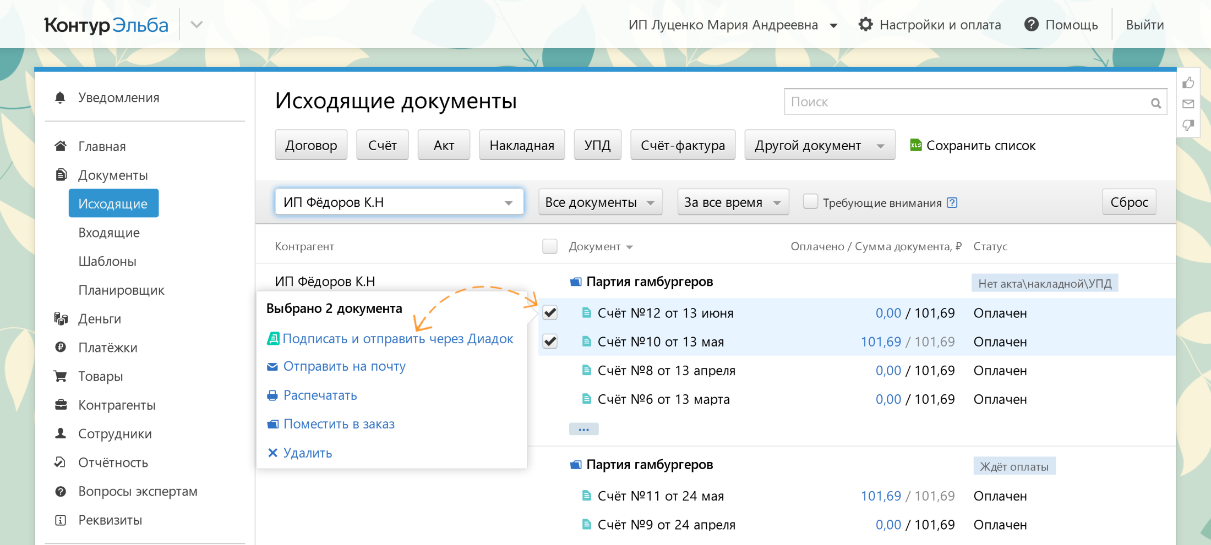Click the Выйти link
This screenshot has height=545, width=1211.
(x=1144, y=24)
